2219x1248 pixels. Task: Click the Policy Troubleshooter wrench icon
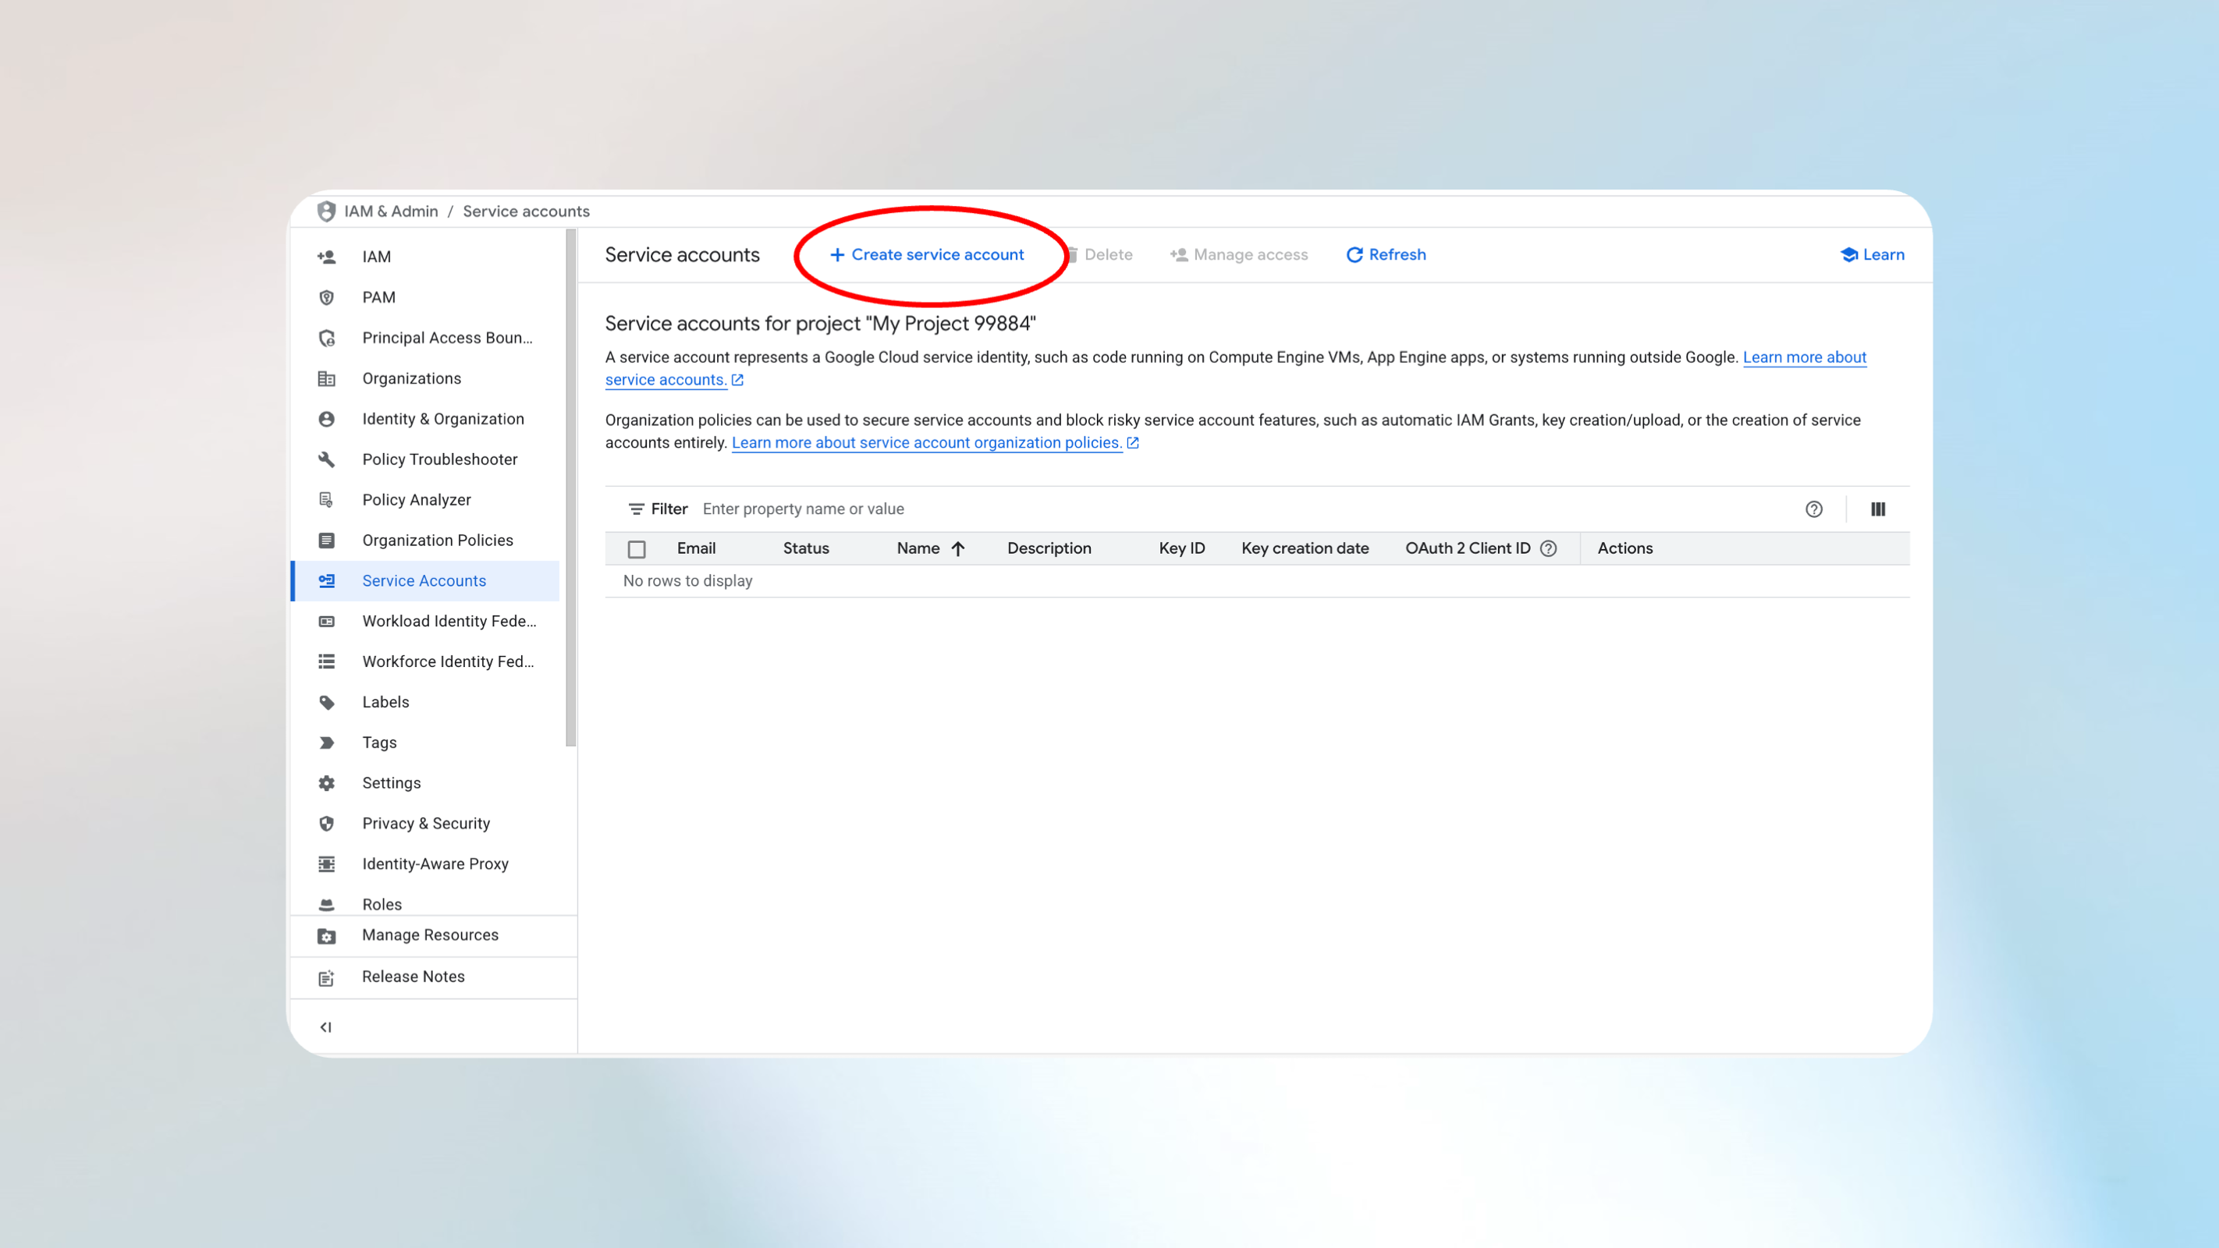point(326,459)
